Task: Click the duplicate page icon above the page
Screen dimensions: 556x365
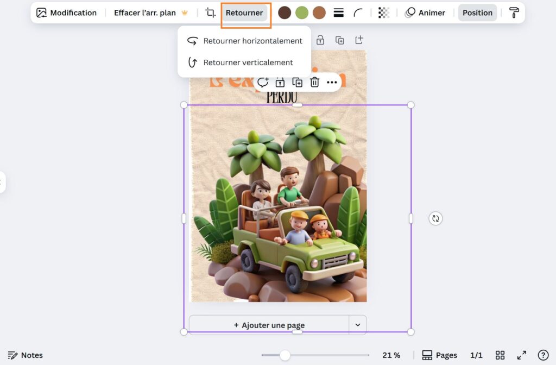Action: click(x=340, y=40)
